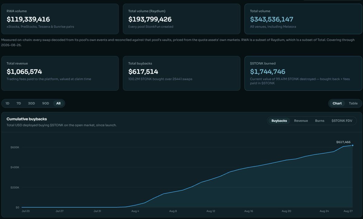Click the Total revenue value $1,065,574

(x=24, y=72)
